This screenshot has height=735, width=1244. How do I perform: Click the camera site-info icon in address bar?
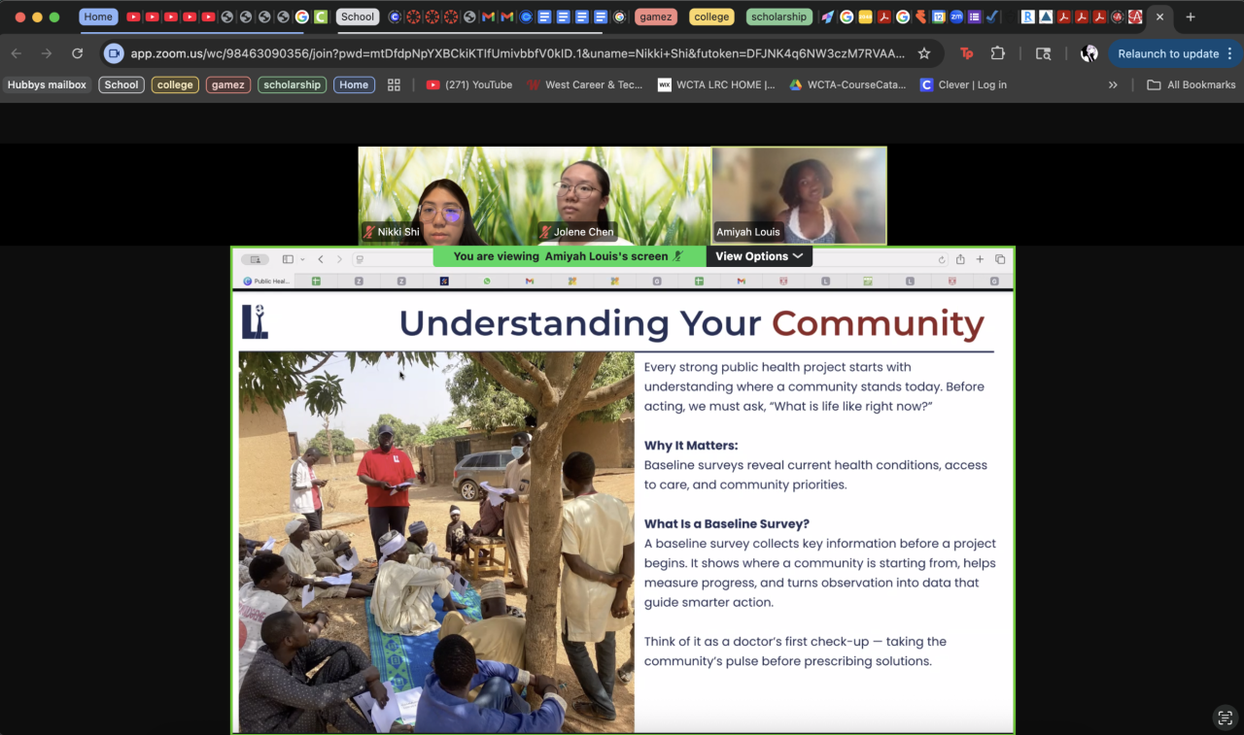tap(114, 53)
